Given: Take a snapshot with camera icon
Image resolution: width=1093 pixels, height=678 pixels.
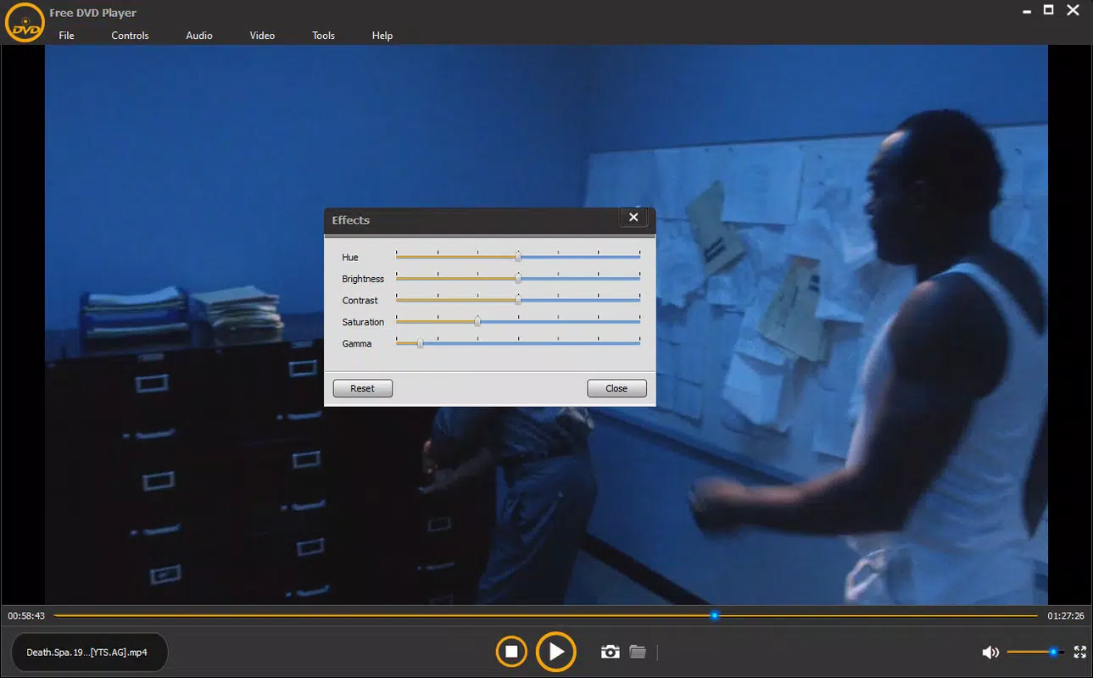Looking at the screenshot, I should [x=610, y=652].
